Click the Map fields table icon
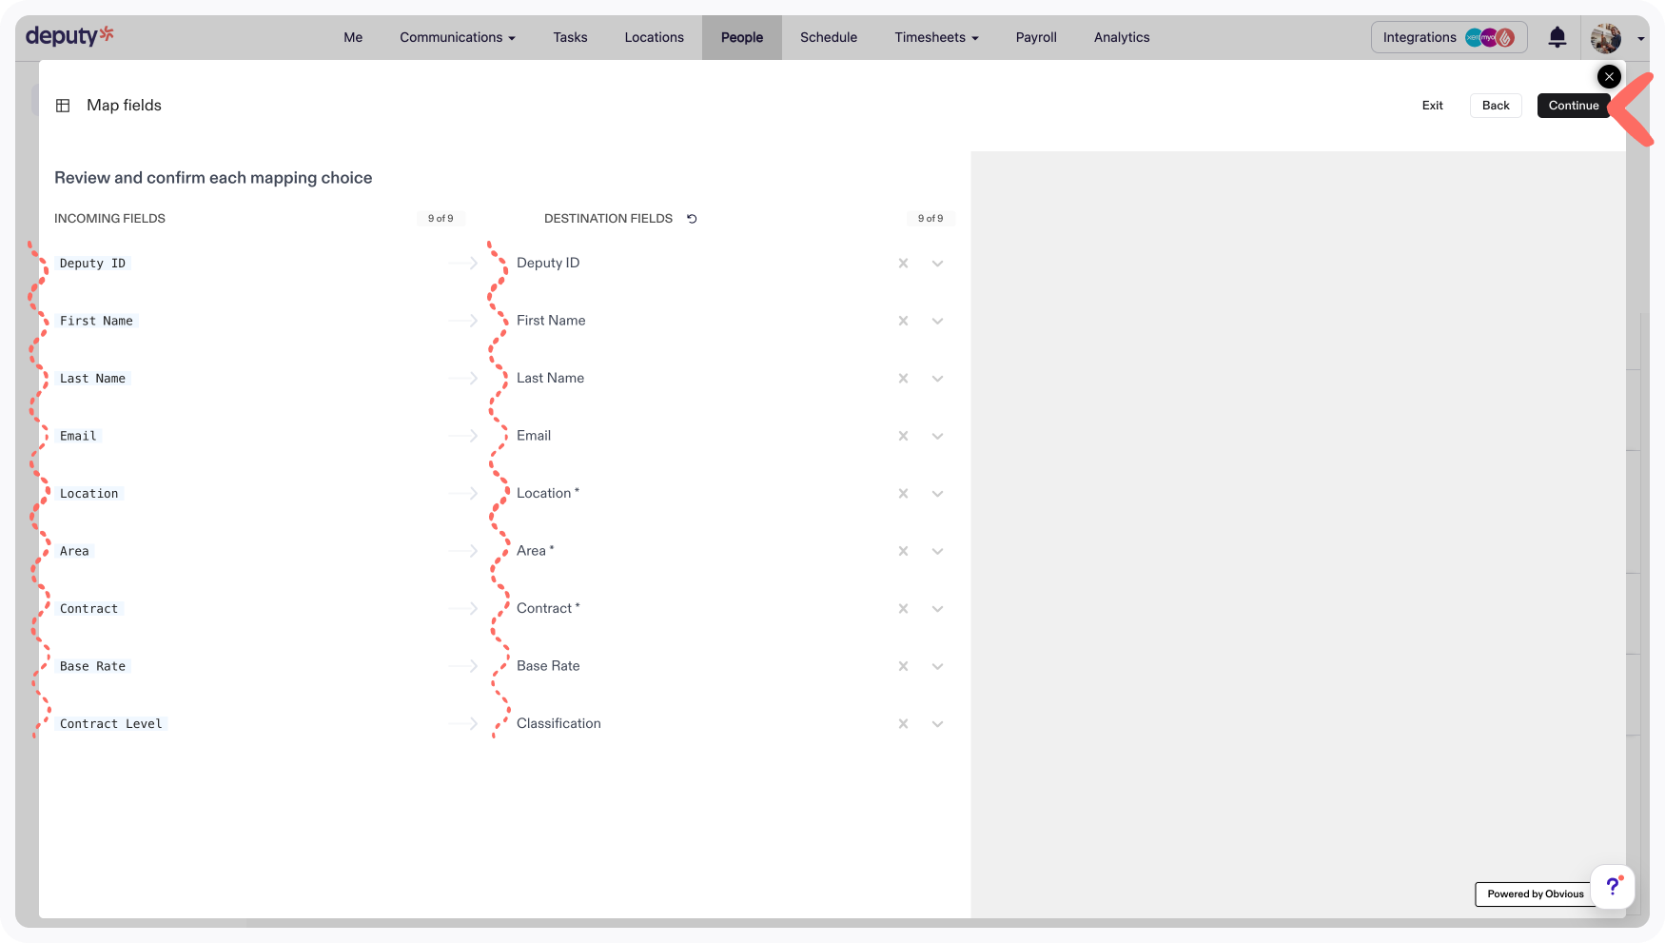1665x943 pixels. click(63, 106)
